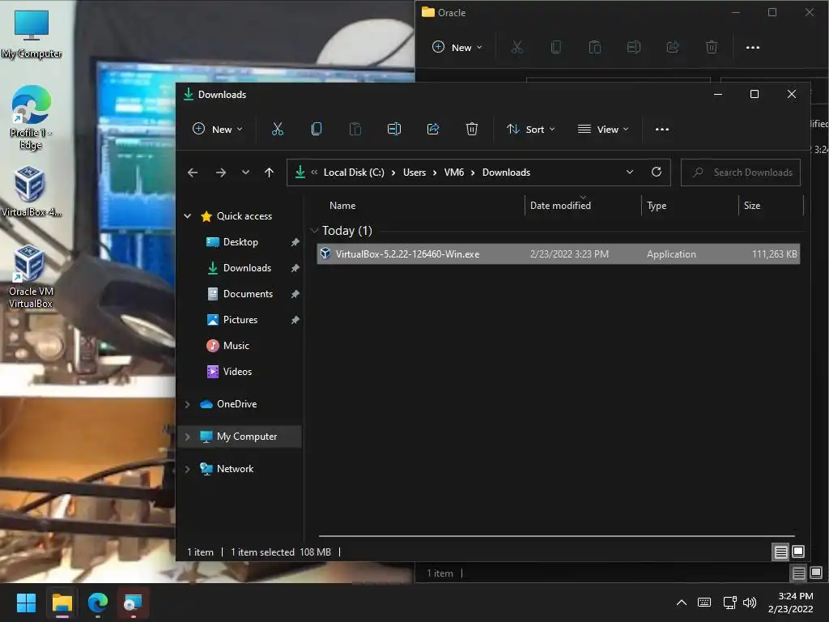Click the Paste icon in Downloads toolbar
The height and width of the screenshot is (622, 829).
[355, 129]
